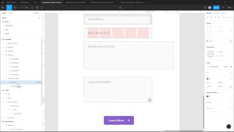This screenshot has width=234, height=132.
Task: Select the Hand tool
Action: [37, 8]
